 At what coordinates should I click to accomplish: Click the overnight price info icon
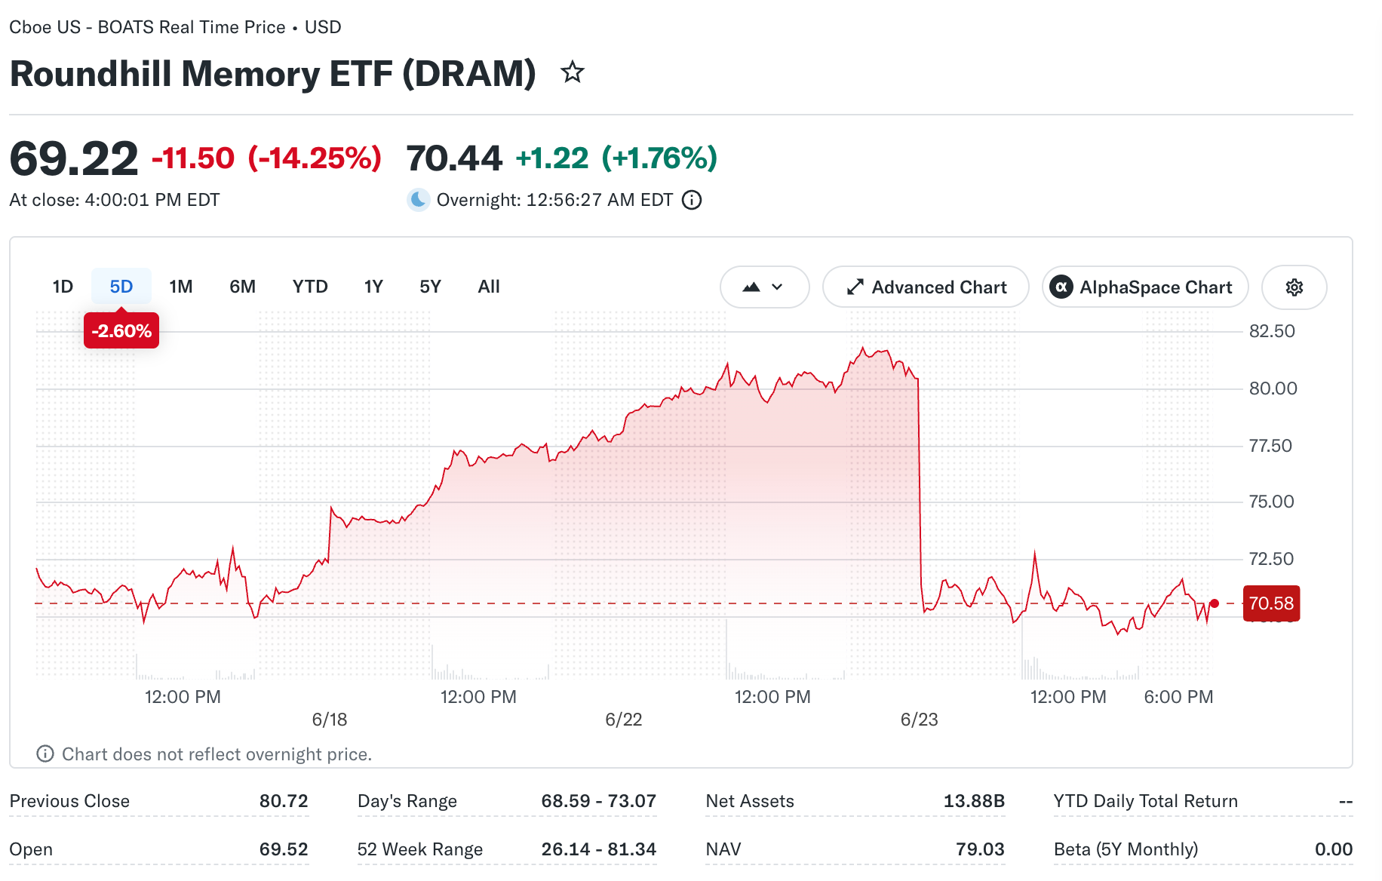pyautogui.click(x=692, y=200)
